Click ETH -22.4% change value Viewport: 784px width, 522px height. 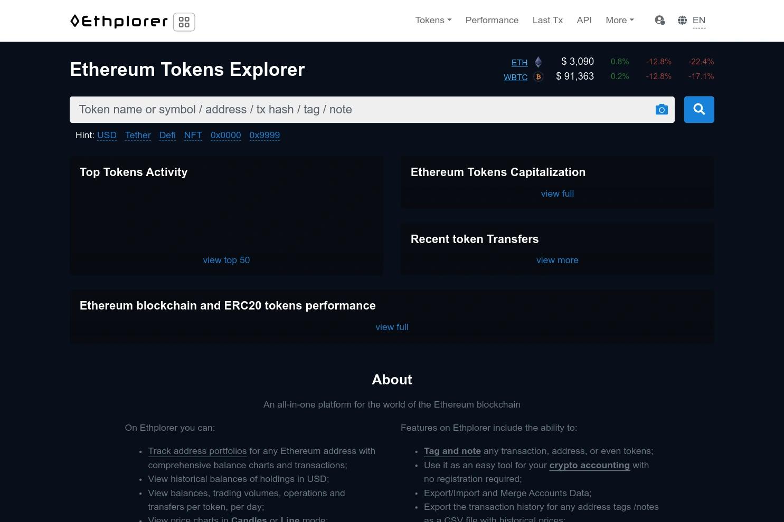[x=701, y=62]
